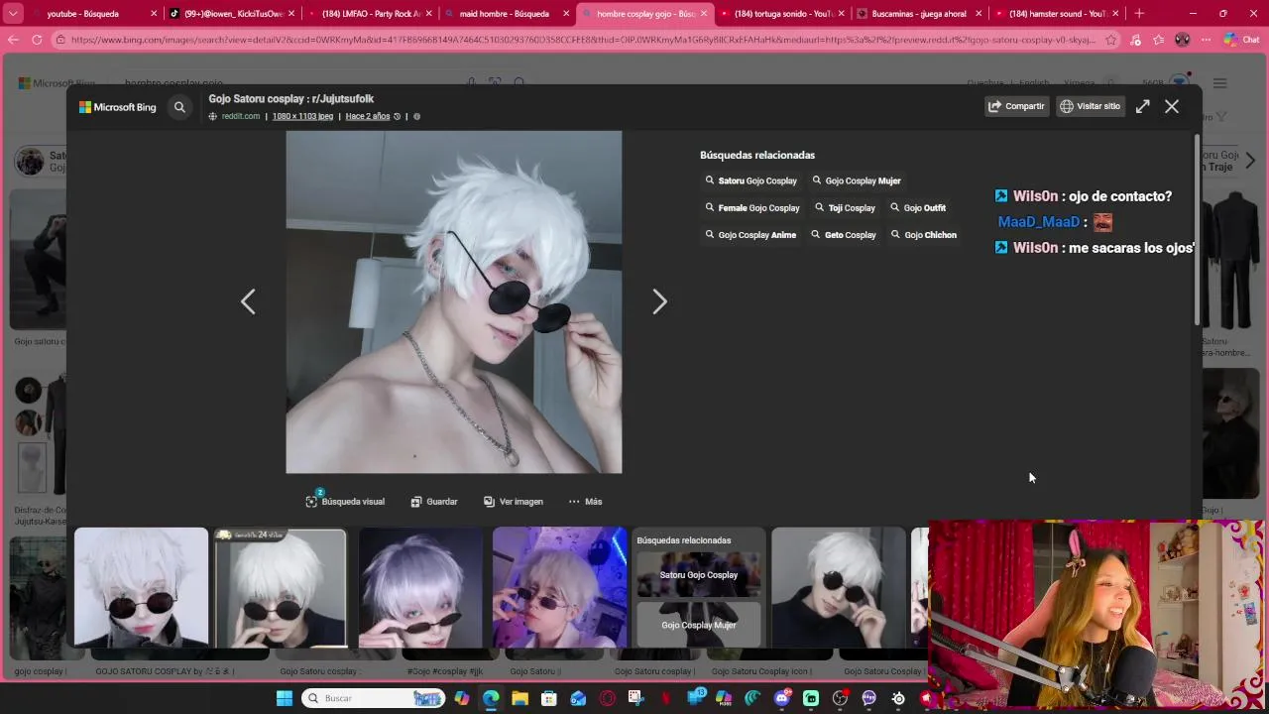Select related search Geto Cosplay
Image resolution: width=1269 pixels, height=714 pixels.
point(844,235)
